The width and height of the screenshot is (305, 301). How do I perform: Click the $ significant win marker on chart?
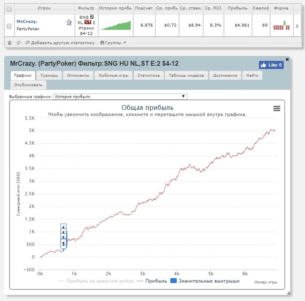(x=64, y=244)
